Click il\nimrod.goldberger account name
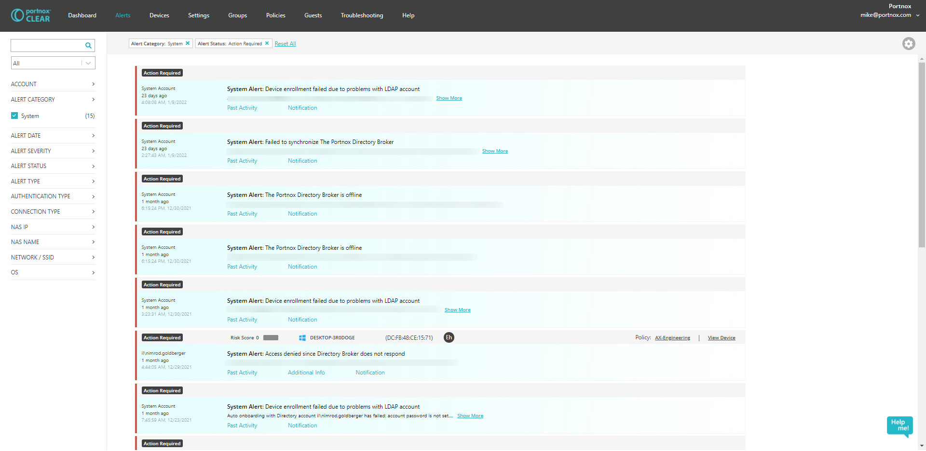 [163, 353]
